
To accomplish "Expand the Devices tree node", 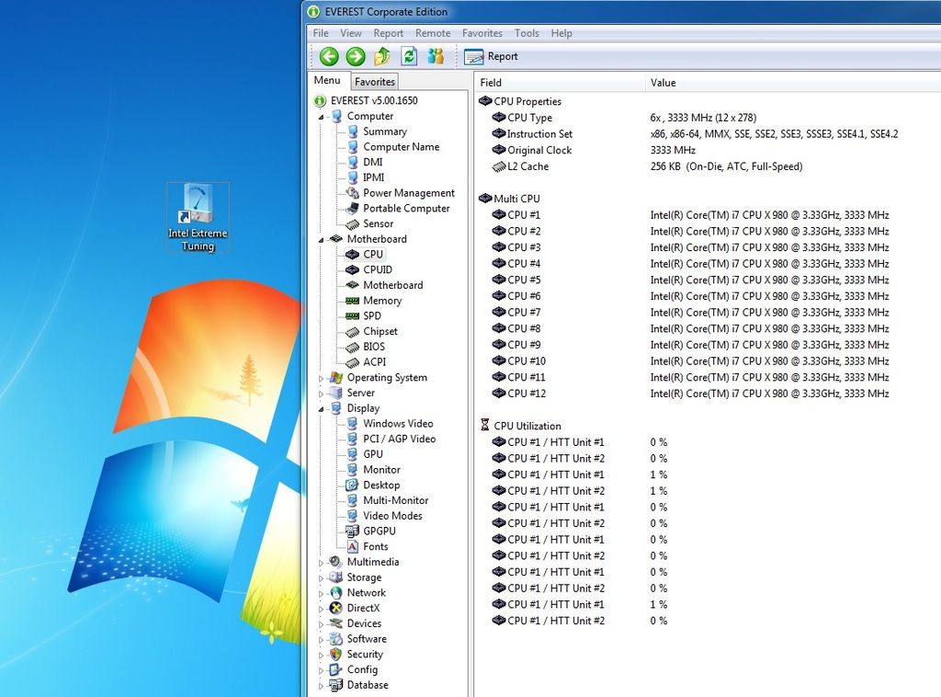I will click(321, 624).
